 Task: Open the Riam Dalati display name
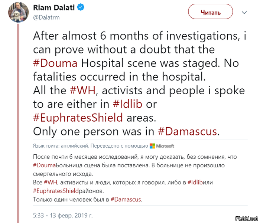(x=54, y=8)
